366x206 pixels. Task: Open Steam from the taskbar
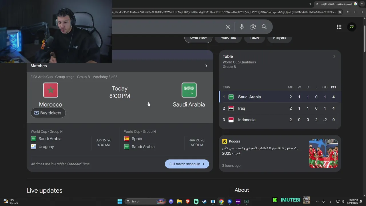click(x=204, y=201)
